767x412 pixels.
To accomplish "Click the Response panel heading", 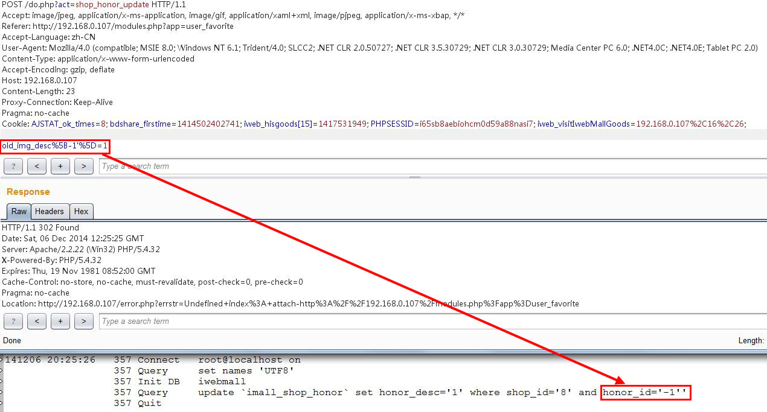I will point(28,191).
